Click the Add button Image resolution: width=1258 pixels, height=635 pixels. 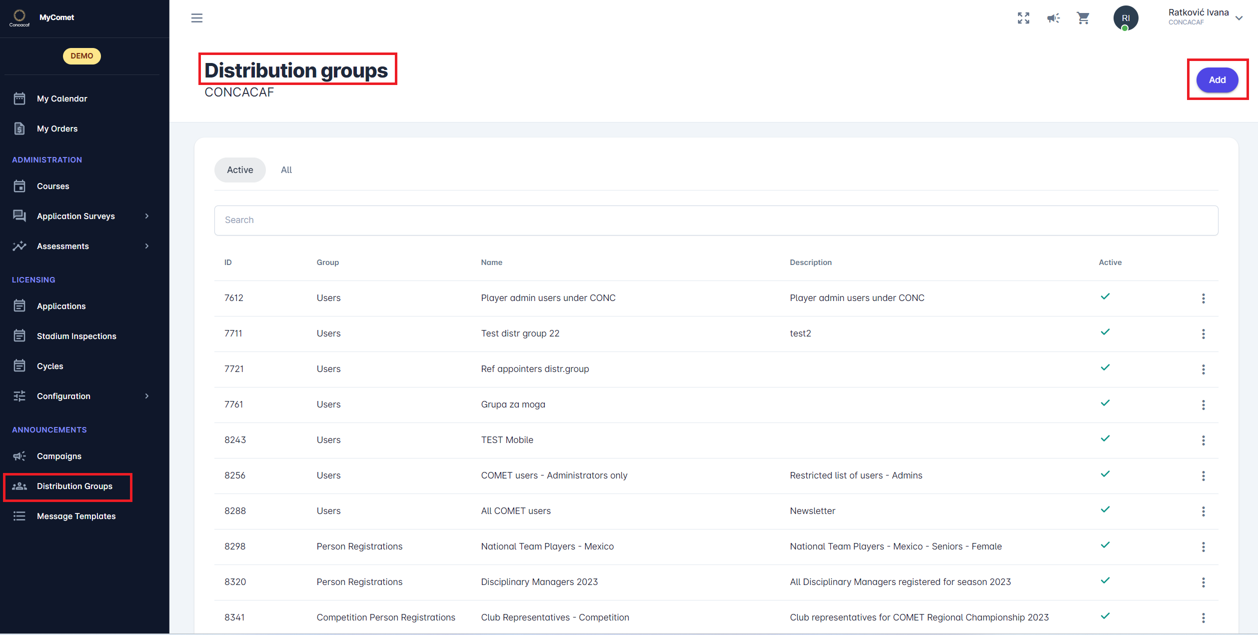tap(1217, 80)
